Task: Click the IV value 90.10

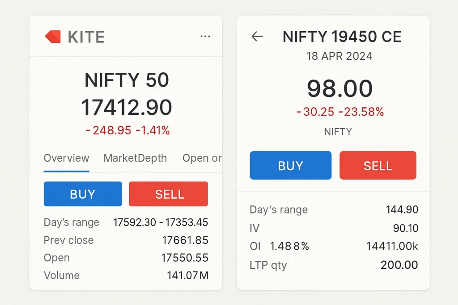Action: click(x=405, y=228)
